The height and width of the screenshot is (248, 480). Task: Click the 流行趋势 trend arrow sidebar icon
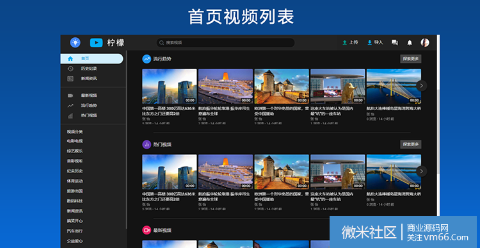70,106
